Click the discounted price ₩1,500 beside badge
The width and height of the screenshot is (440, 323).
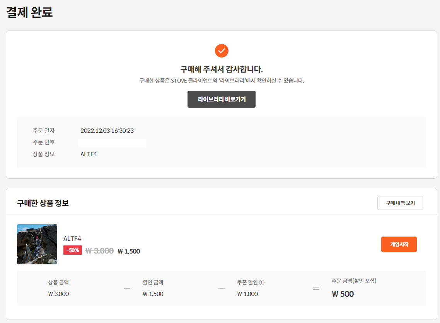[129, 251]
